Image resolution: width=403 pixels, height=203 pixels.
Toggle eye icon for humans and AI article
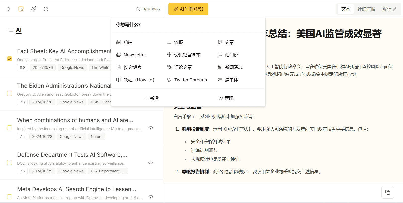[x=151, y=128]
